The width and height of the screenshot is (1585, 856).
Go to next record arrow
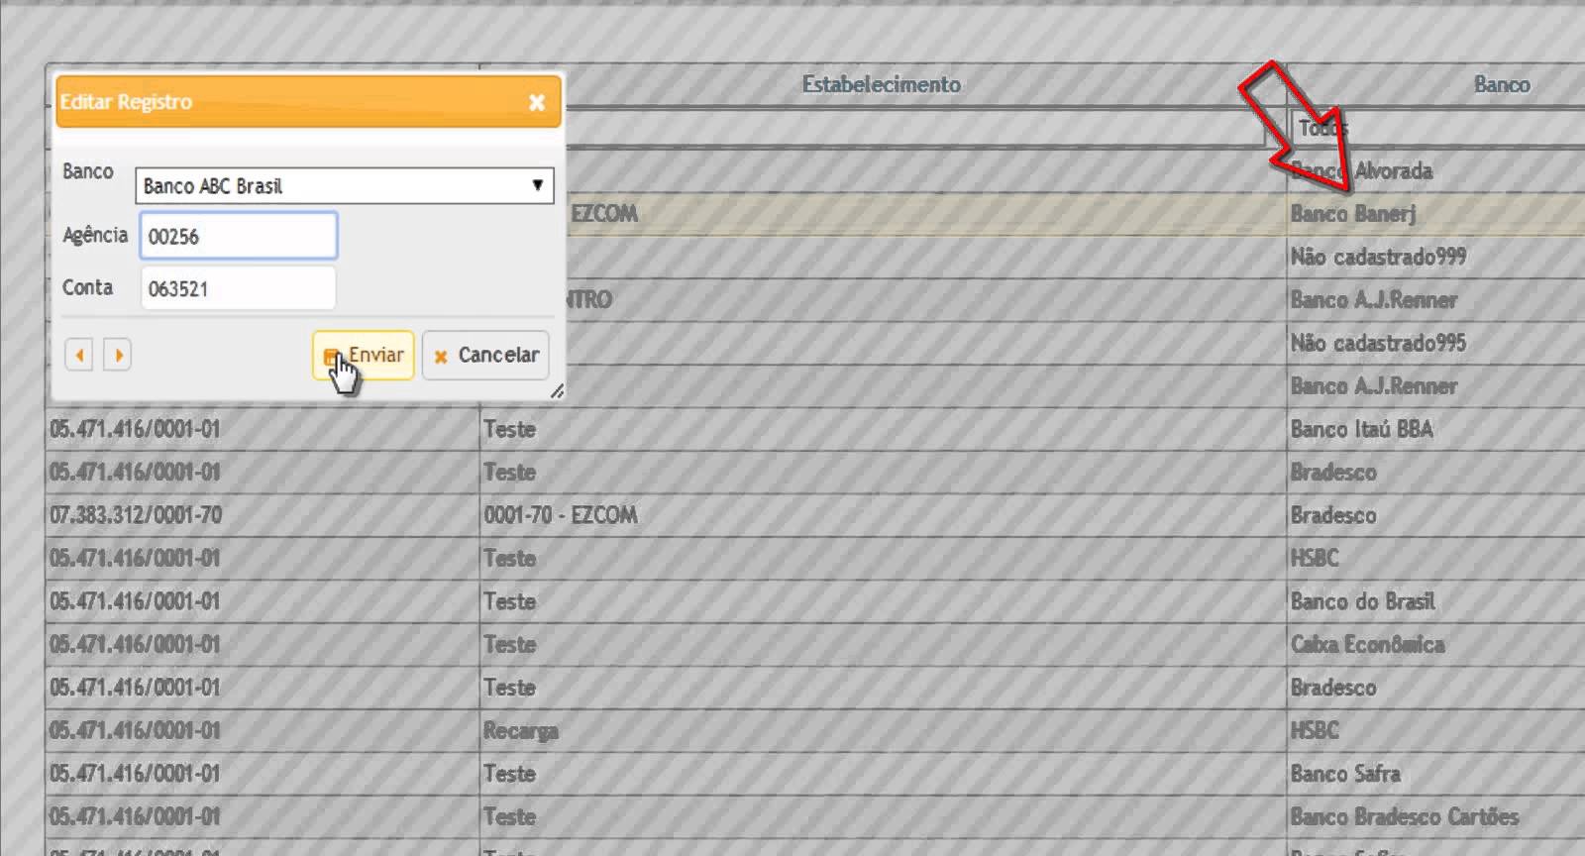(118, 355)
